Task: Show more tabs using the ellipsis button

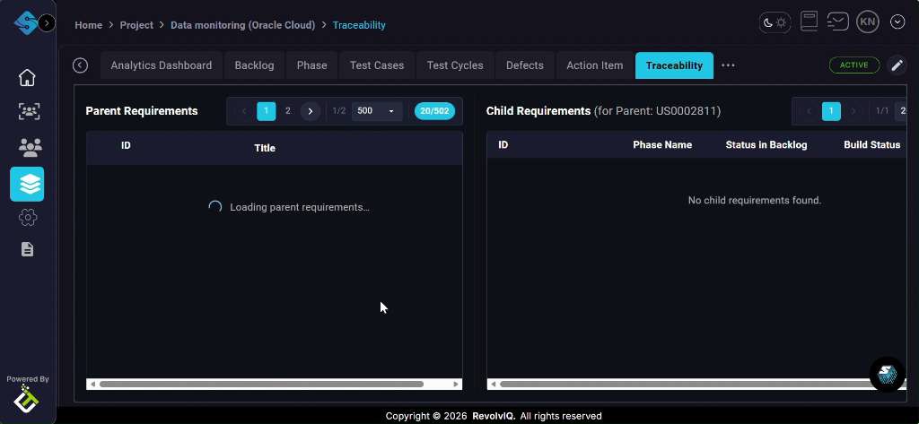Action: [728, 65]
